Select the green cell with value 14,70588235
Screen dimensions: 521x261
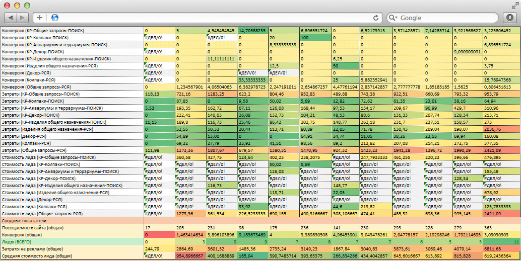(x=252, y=31)
